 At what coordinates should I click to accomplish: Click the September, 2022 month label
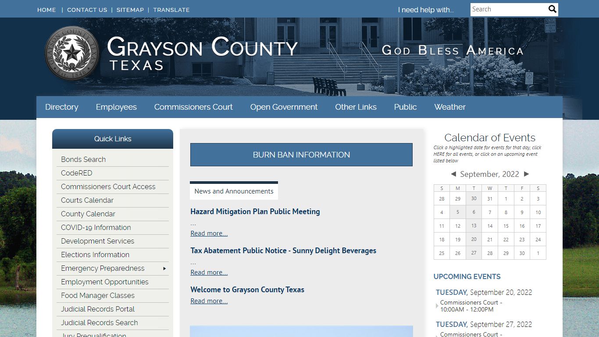pyautogui.click(x=489, y=174)
